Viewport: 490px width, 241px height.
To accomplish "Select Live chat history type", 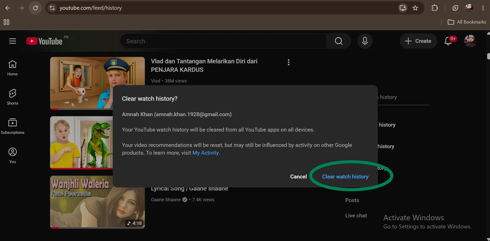I will [356, 216].
